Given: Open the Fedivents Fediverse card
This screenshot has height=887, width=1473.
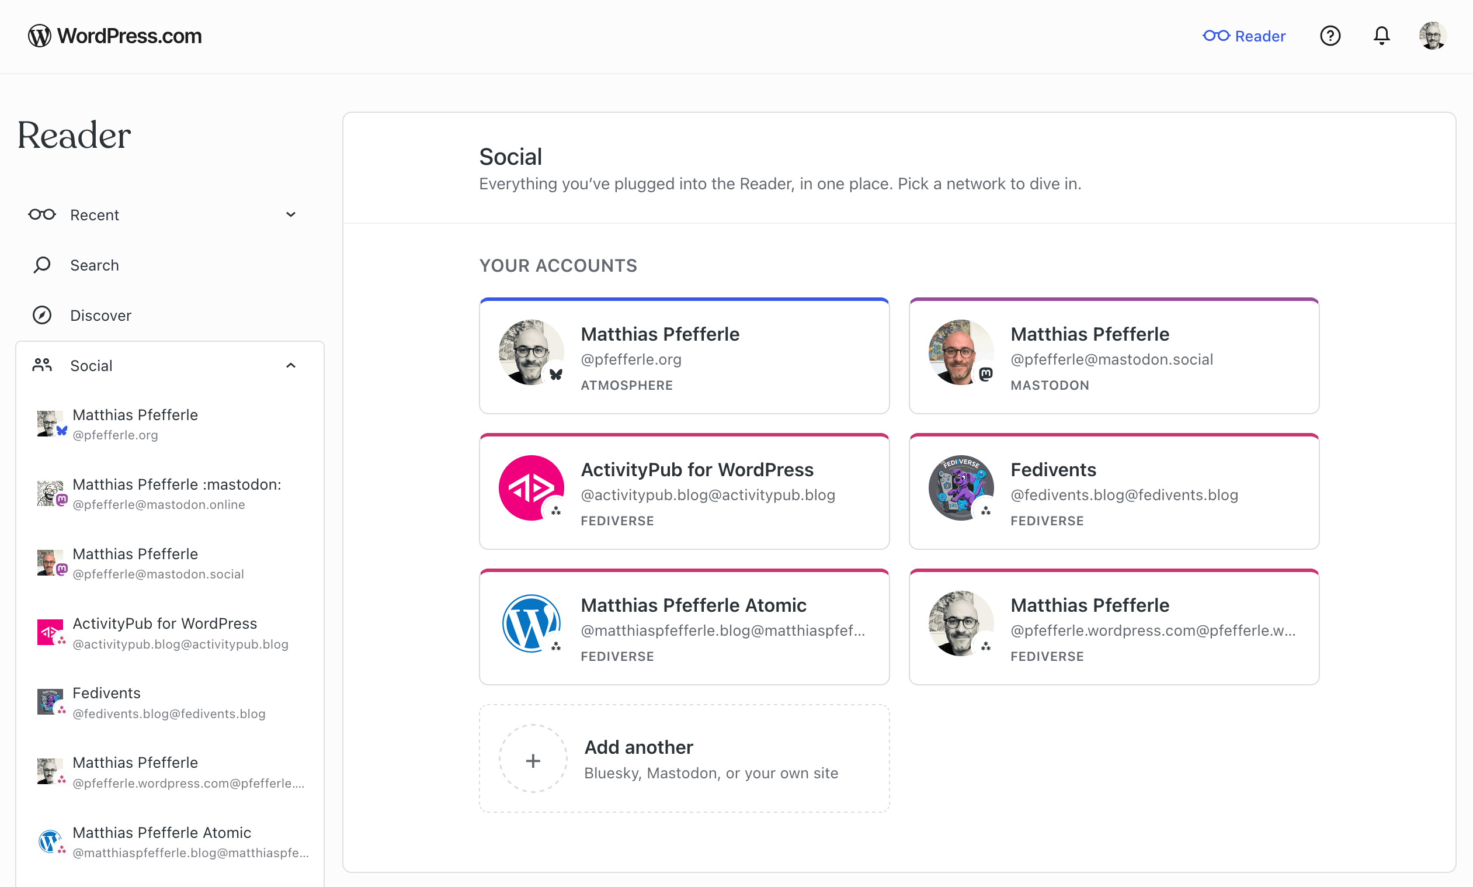Looking at the screenshot, I should (1113, 491).
